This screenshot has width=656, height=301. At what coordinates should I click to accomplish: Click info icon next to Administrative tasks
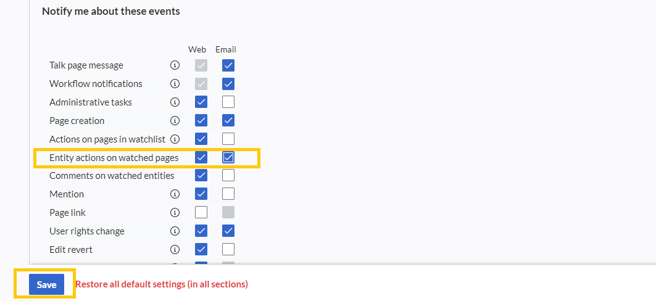[x=175, y=102]
